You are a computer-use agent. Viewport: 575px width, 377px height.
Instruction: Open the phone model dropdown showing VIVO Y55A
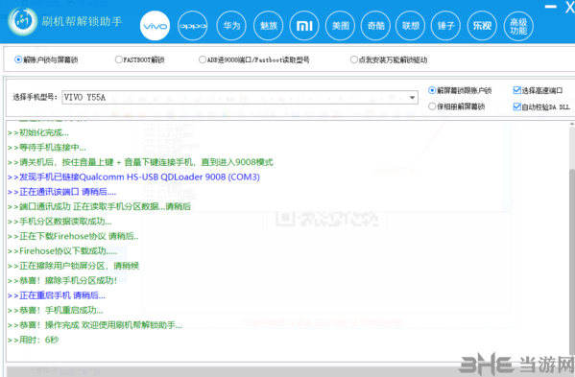click(240, 98)
